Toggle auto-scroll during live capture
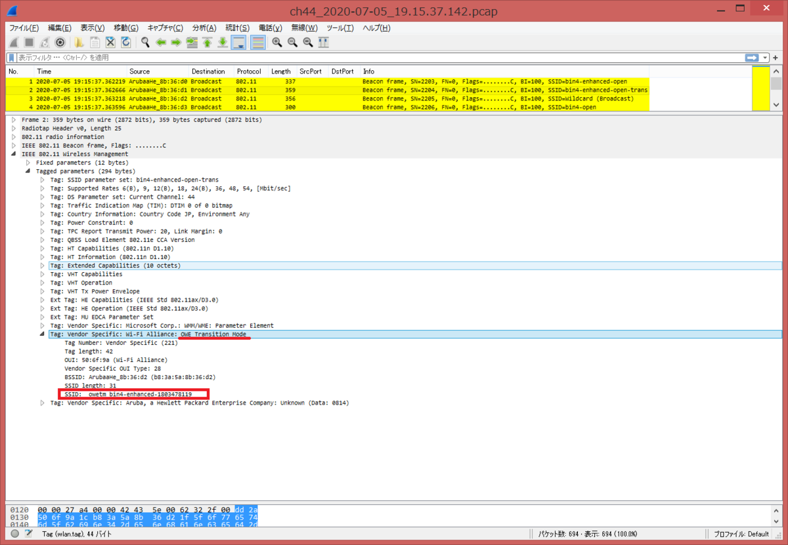 pos(238,42)
